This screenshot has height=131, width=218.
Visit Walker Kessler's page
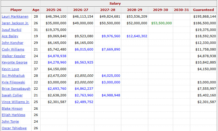coord(14,56)
